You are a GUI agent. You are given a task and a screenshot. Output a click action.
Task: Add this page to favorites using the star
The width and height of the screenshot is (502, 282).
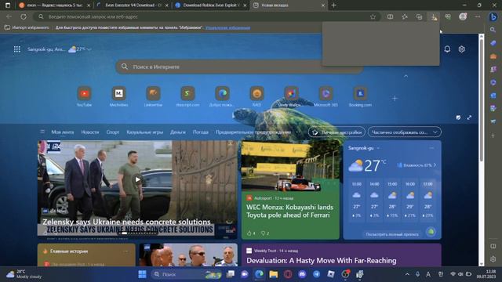(373, 16)
